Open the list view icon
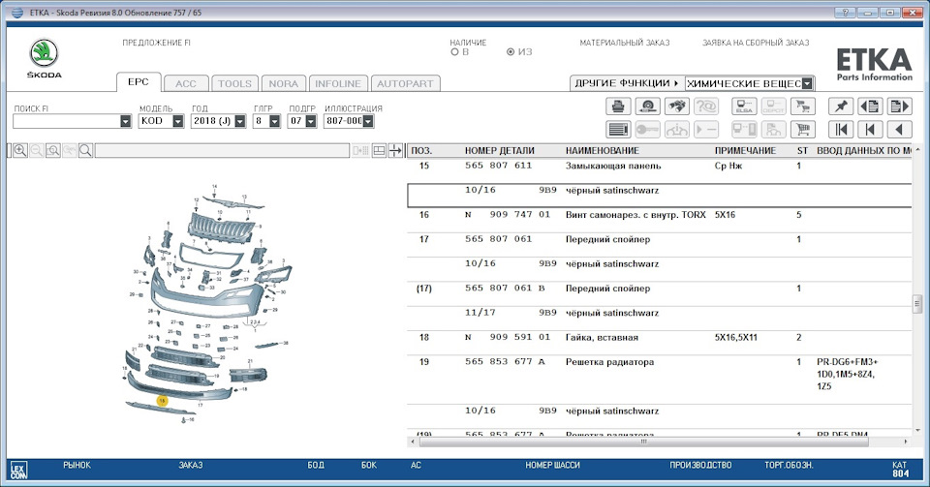The width and height of the screenshot is (930, 487). pyautogui.click(x=618, y=129)
